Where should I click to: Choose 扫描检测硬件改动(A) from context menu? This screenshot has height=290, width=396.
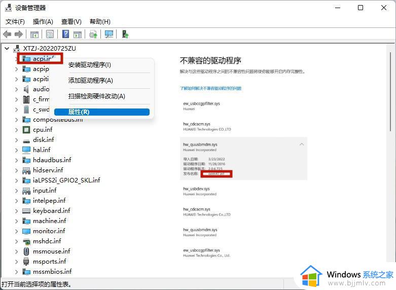coord(102,96)
